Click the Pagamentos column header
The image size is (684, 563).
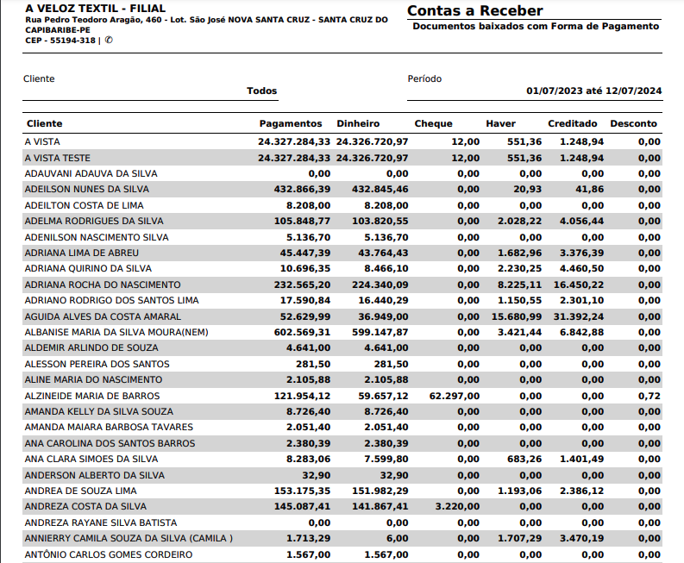click(x=291, y=124)
